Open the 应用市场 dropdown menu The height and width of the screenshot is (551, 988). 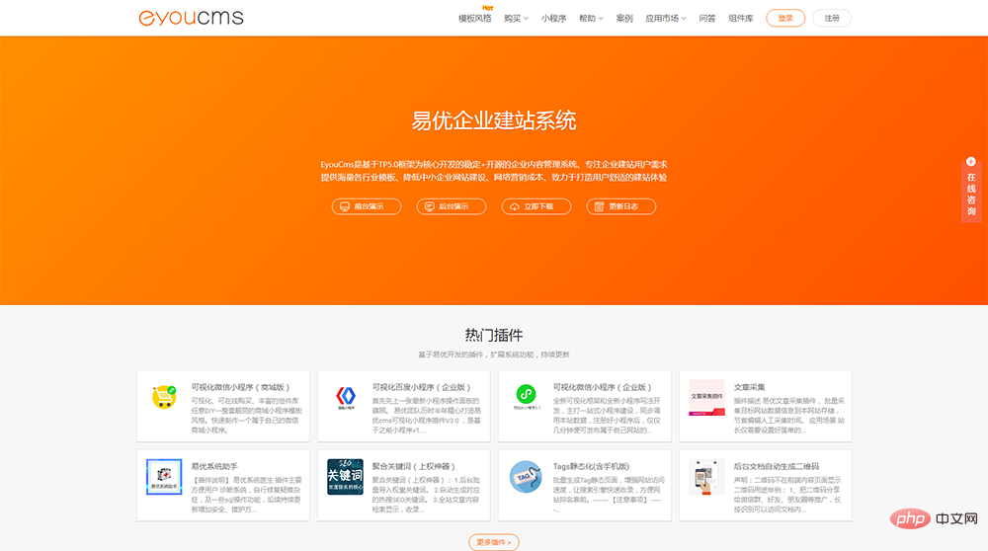[666, 18]
